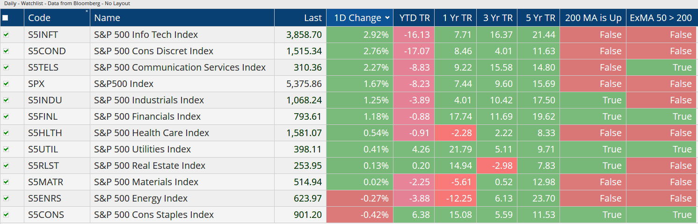Toggle the select-all checkbox in header
Viewport: 698px width, 224px height.
tap(5, 18)
